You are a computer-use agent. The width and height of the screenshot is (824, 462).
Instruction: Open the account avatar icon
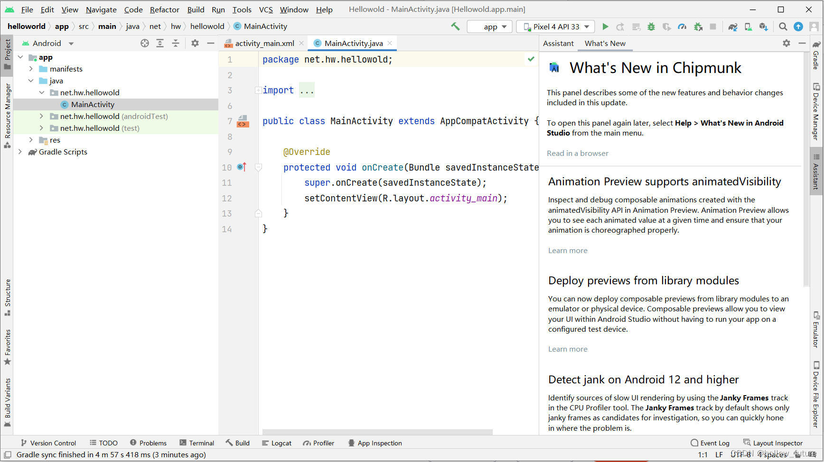tap(814, 27)
